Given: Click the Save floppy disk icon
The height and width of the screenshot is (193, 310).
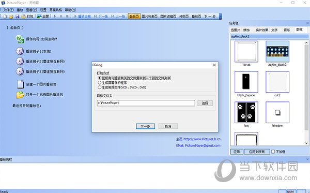Looking at the screenshot, I should 18,17.
